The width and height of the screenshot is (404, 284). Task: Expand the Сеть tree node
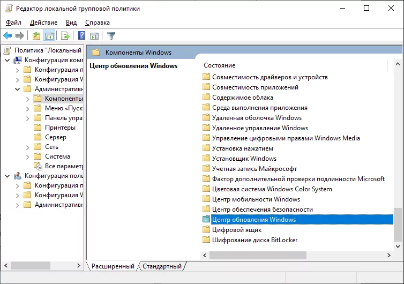coord(28,147)
